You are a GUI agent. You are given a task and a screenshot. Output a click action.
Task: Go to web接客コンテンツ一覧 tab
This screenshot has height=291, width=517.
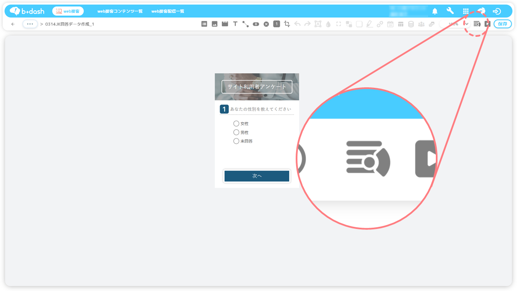click(x=120, y=12)
